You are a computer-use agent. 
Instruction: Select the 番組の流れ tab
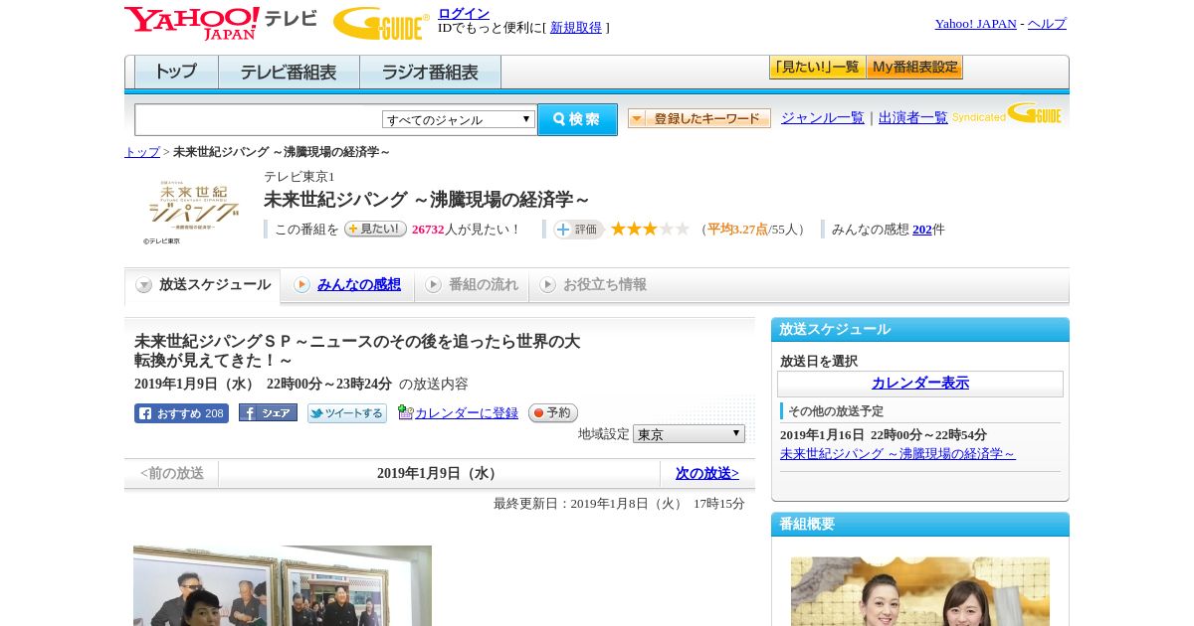point(472,285)
